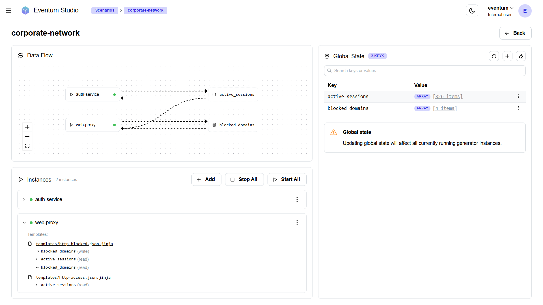
Task: Add a new key to Global State
Action: [x=507, y=56]
